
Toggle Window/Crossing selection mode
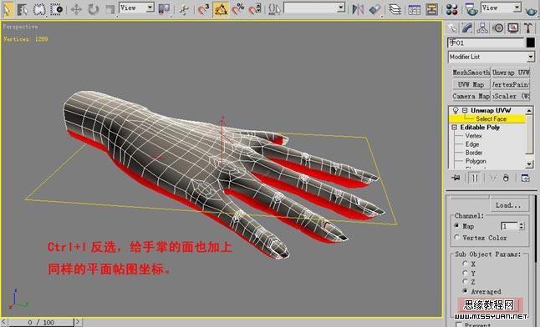[x=57, y=9]
